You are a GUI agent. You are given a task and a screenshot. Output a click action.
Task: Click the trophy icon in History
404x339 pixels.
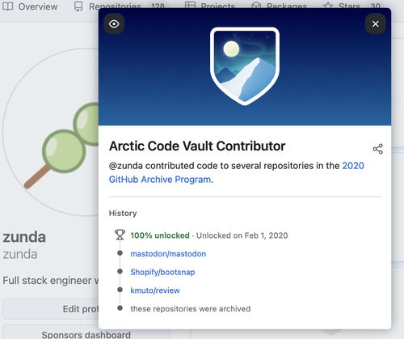120,235
